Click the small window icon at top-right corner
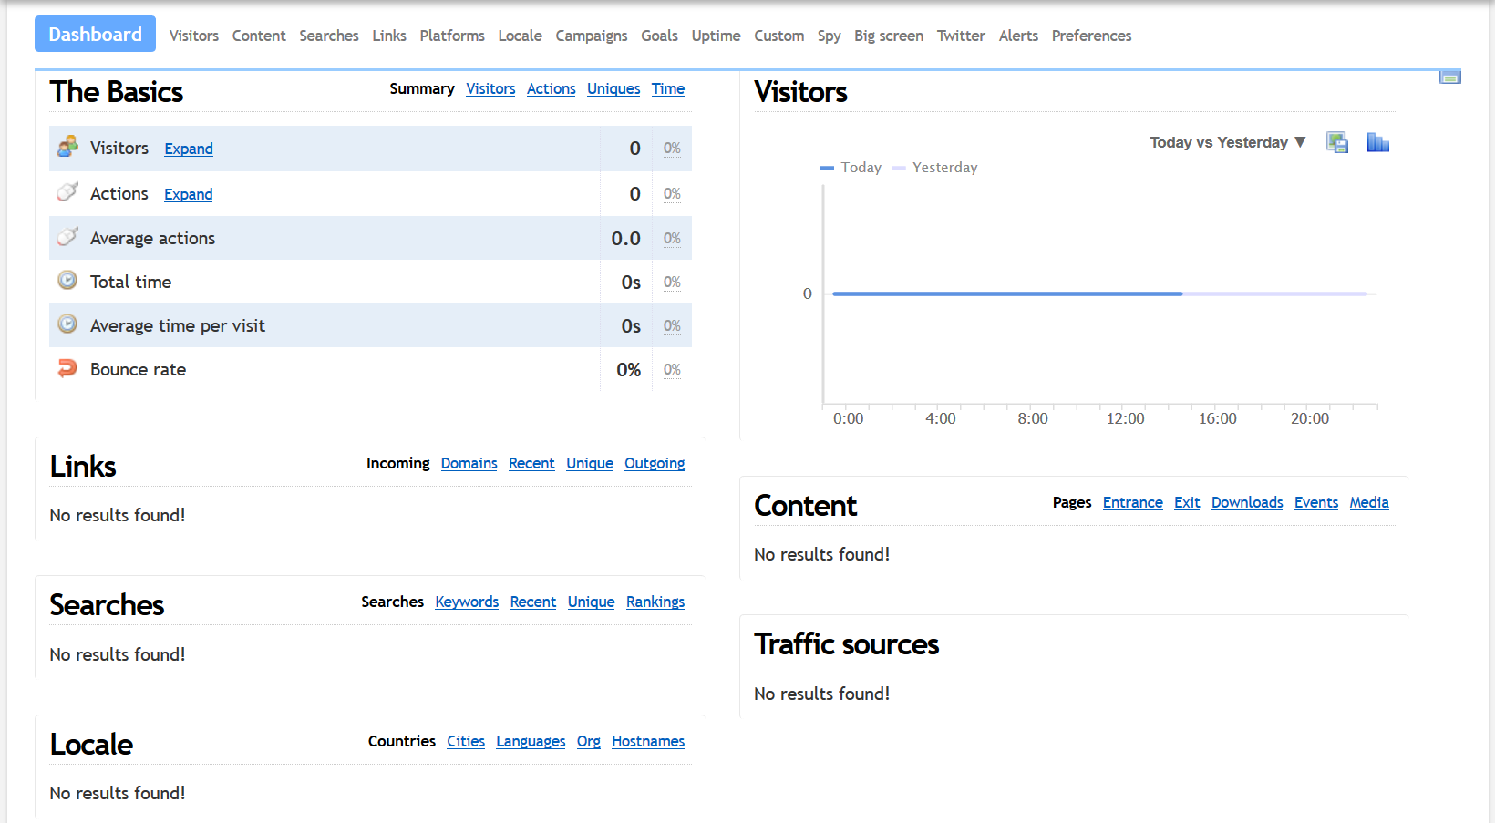 (1450, 77)
